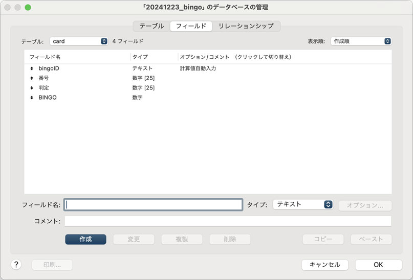Click テキスト type of bingoID
Image resolution: width=413 pixels, height=280 pixels.
[x=142, y=68]
